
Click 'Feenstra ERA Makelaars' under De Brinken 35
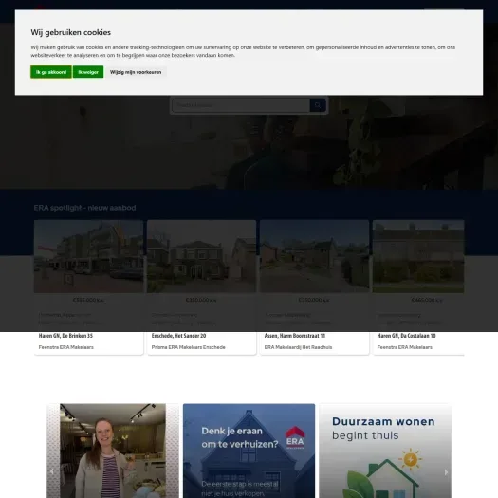tap(66, 347)
